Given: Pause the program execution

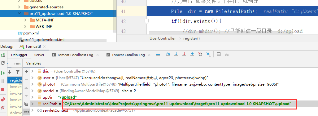Looking at the screenshot, I should pos(3,81).
